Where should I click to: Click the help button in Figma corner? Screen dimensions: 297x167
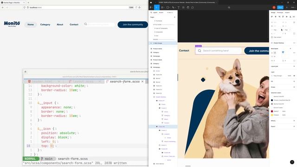[x=292, y=162]
